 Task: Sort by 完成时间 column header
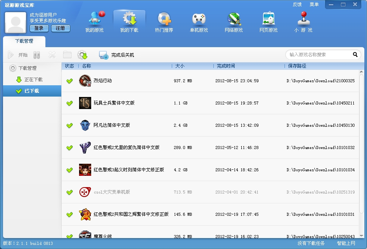tap(225, 66)
